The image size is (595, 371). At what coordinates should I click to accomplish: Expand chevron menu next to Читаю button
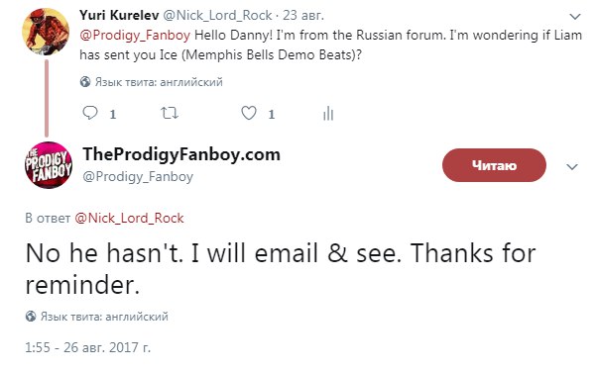click(572, 166)
